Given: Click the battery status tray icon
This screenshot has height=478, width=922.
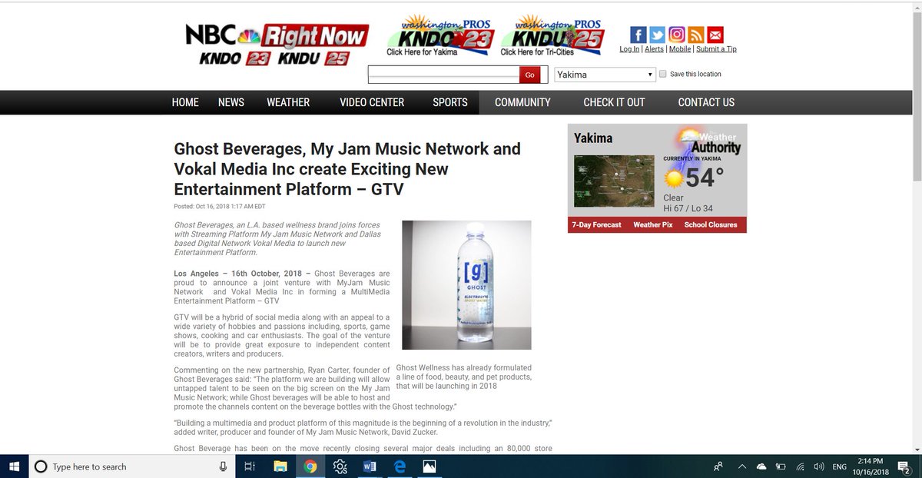Looking at the screenshot, I should pos(781,466).
